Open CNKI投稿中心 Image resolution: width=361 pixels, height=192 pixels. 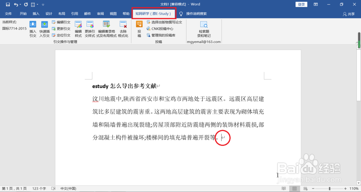pyautogui.click(x=160, y=29)
